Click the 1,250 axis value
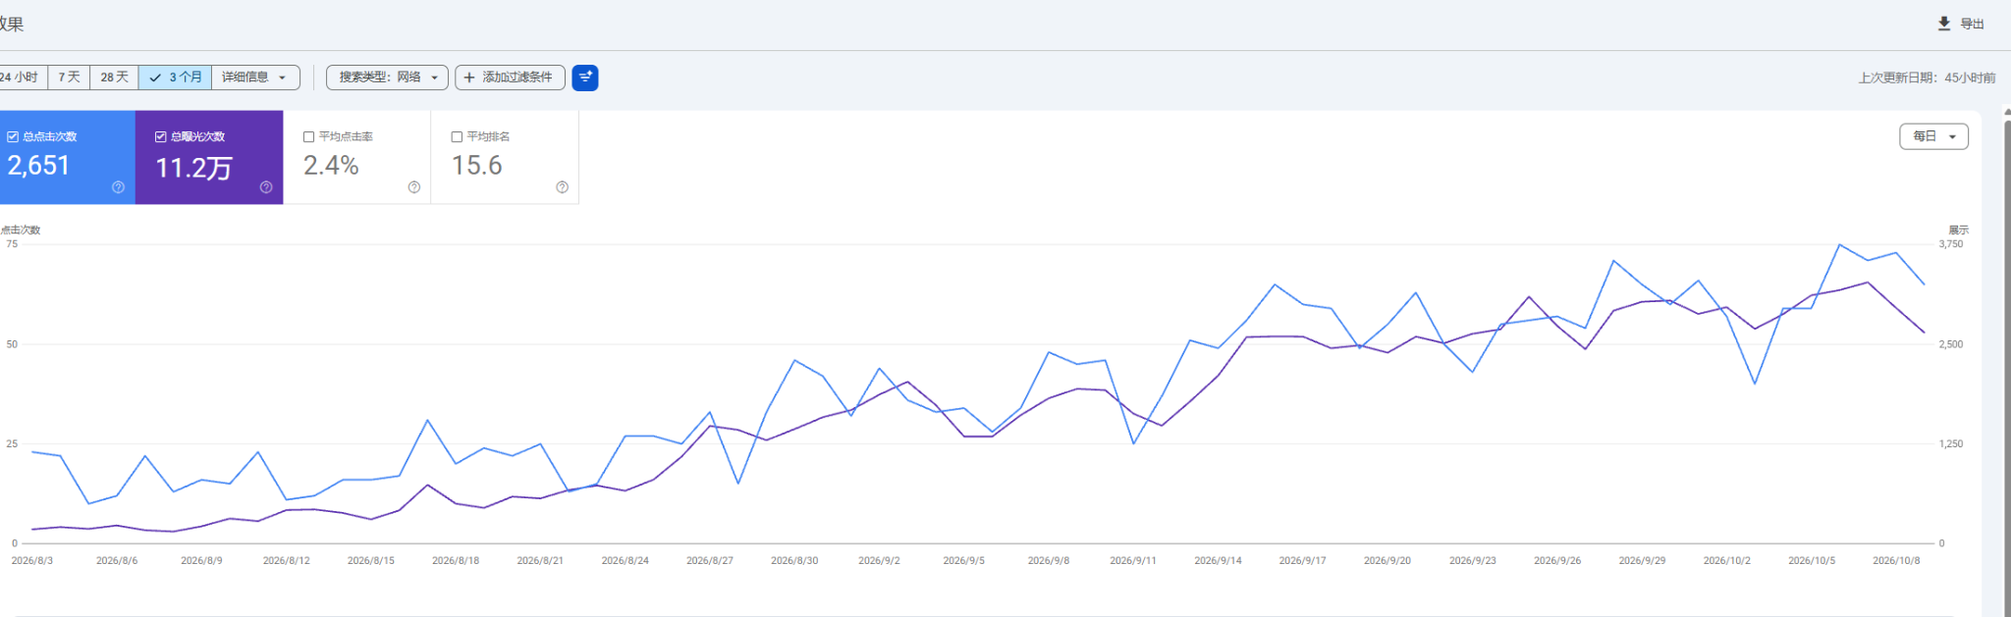The image size is (2011, 617). (x=1951, y=444)
